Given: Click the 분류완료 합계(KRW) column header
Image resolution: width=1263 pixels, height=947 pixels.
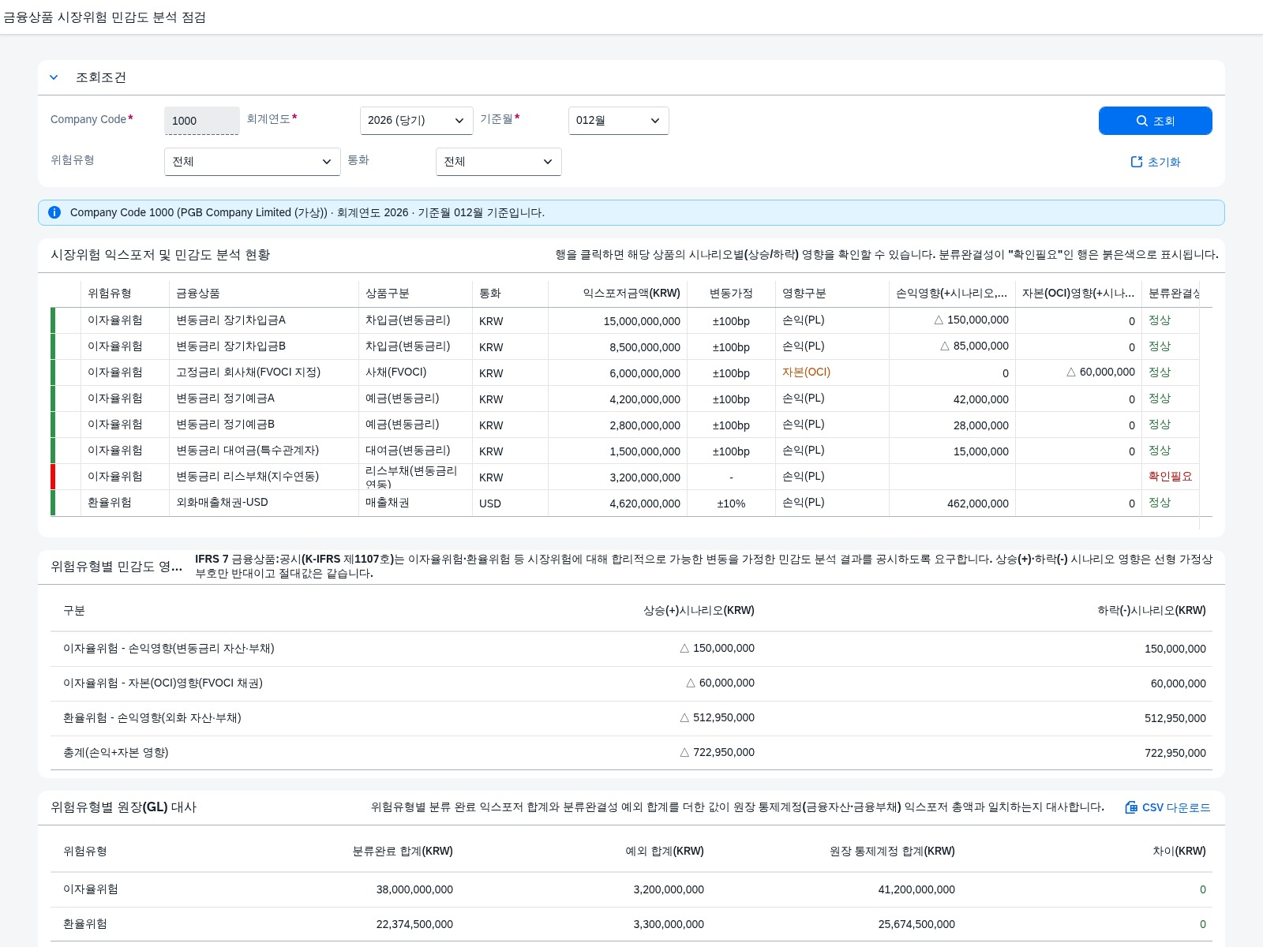Looking at the screenshot, I should click(x=403, y=851).
